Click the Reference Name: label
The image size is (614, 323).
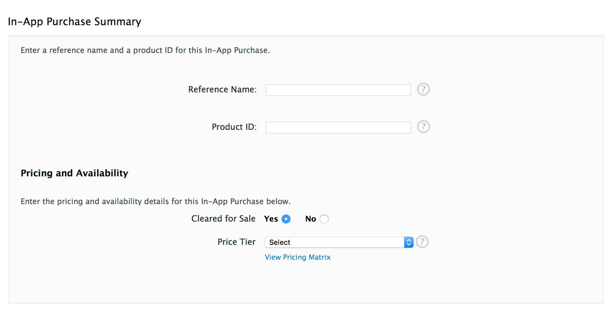pyautogui.click(x=222, y=89)
